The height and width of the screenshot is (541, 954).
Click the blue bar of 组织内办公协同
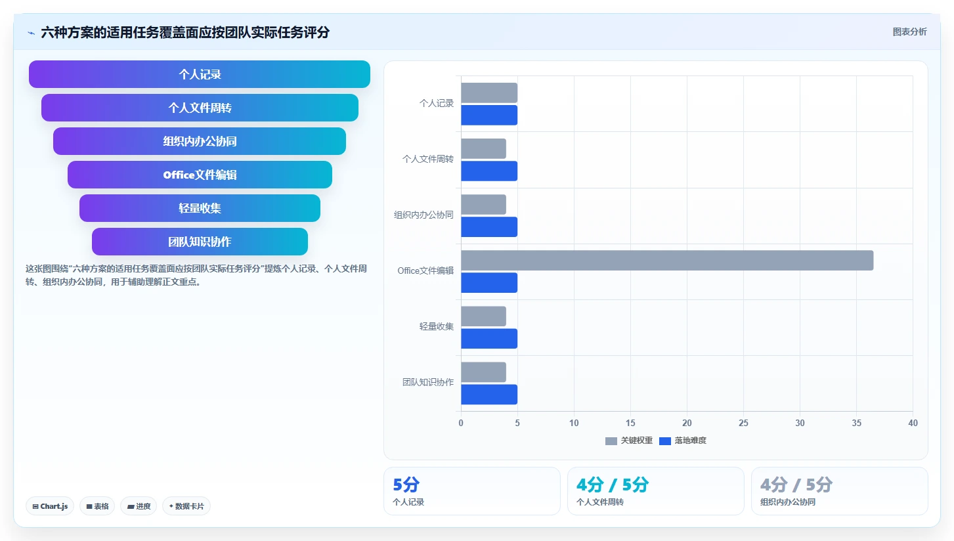pos(489,227)
